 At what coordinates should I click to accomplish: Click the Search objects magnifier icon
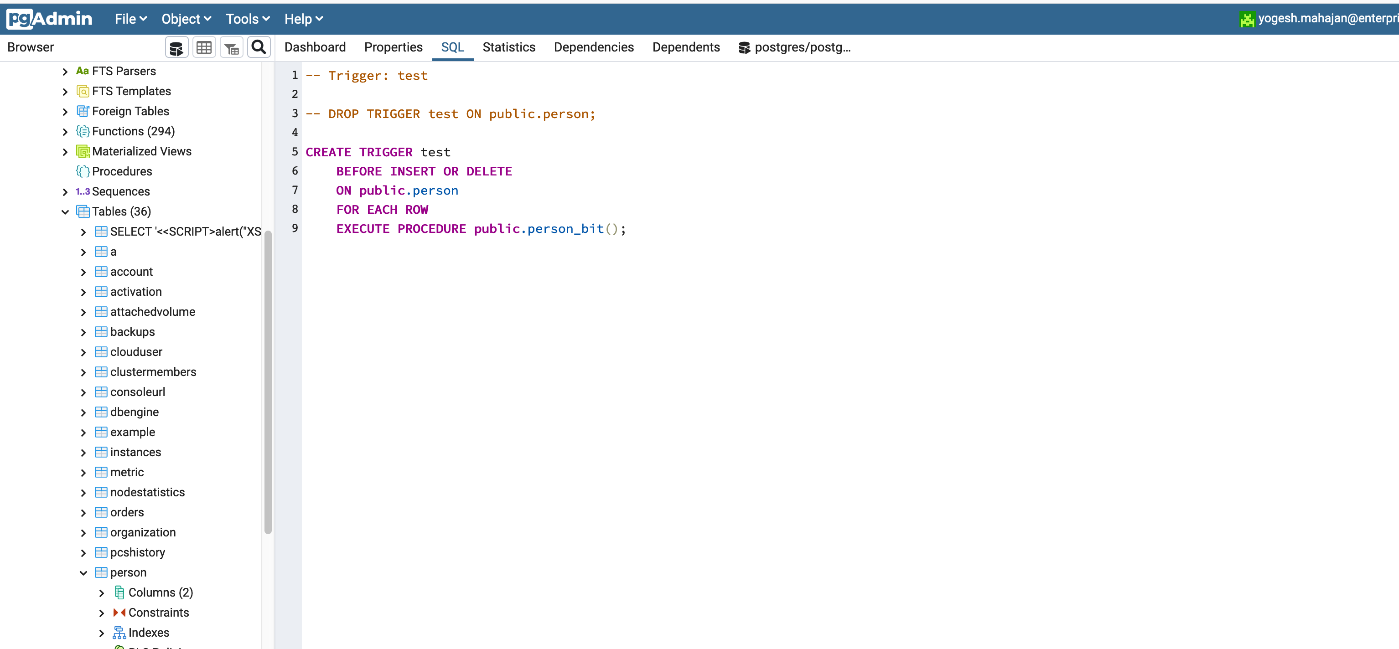[x=259, y=46]
